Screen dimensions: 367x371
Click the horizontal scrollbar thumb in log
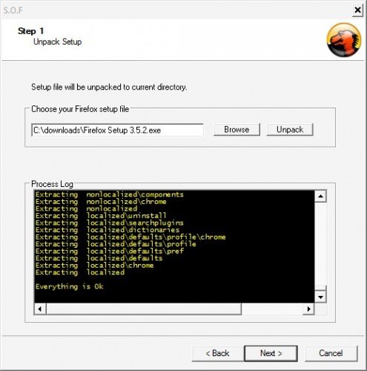(x=144, y=309)
